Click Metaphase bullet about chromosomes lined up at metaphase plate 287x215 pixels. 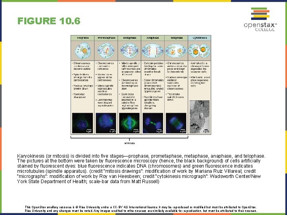(x=130, y=84)
